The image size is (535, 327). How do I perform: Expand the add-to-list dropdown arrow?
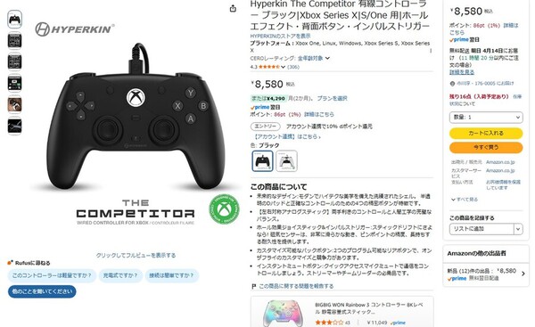click(x=518, y=229)
